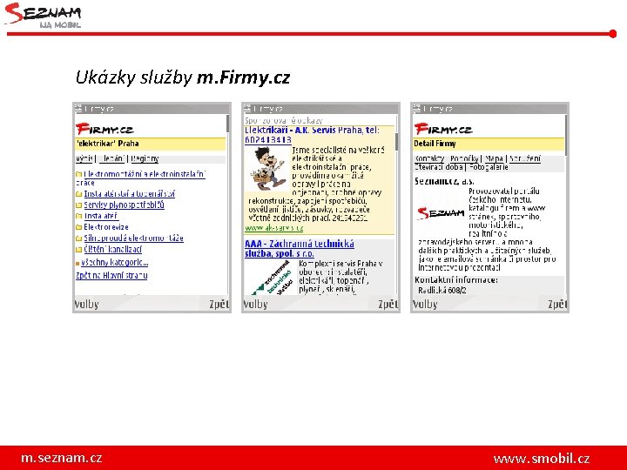This screenshot has width=627, height=470.
Task: Click Firmy.cz logo on Detail Firmy screen
Action: click(443, 129)
